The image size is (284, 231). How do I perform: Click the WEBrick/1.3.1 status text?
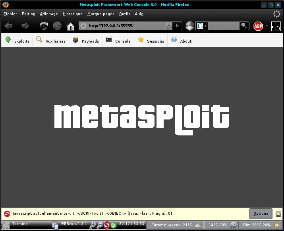[74, 224]
